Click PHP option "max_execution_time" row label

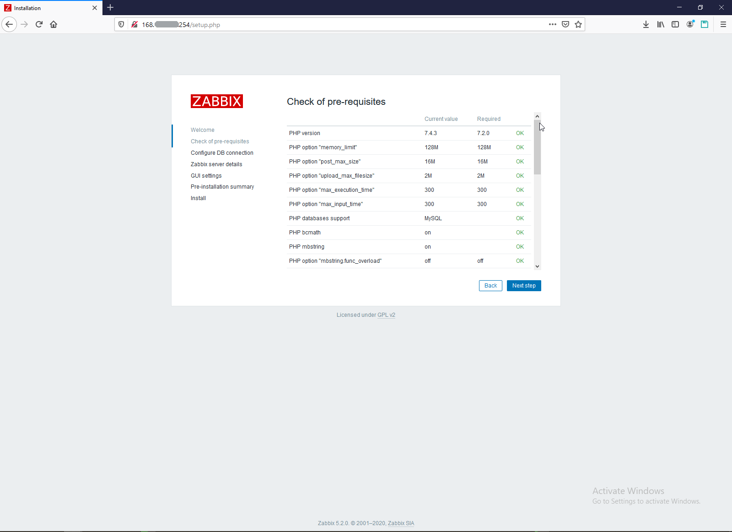pyautogui.click(x=332, y=190)
